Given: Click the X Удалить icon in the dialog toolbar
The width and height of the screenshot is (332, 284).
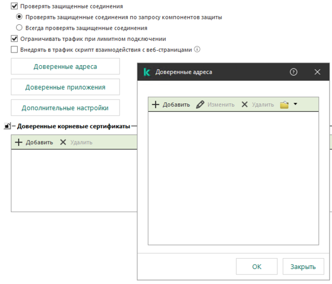Looking at the screenshot, I should point(245,104).
